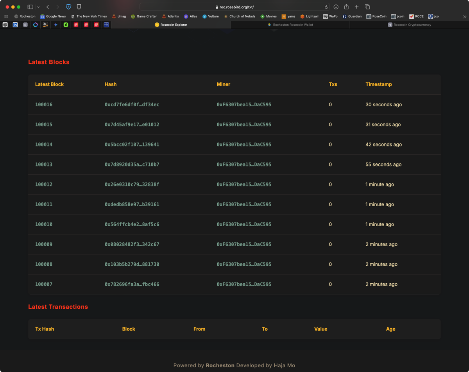The height and width of the screenshot is (372, 469).
Task: Click the miner address in block 100010 row
Action: coord(244,225)
